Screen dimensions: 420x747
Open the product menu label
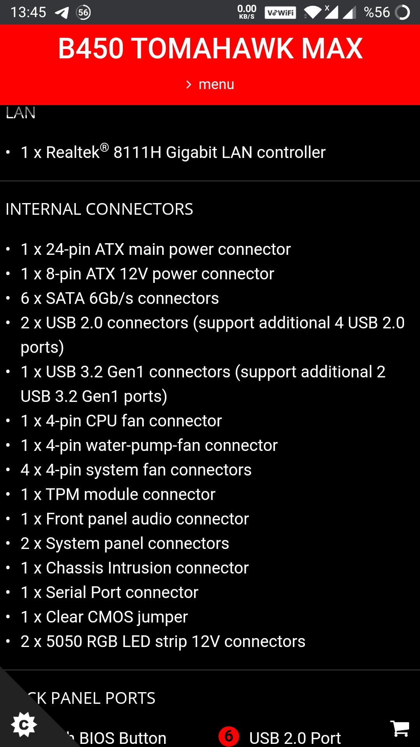click(216, 84)
